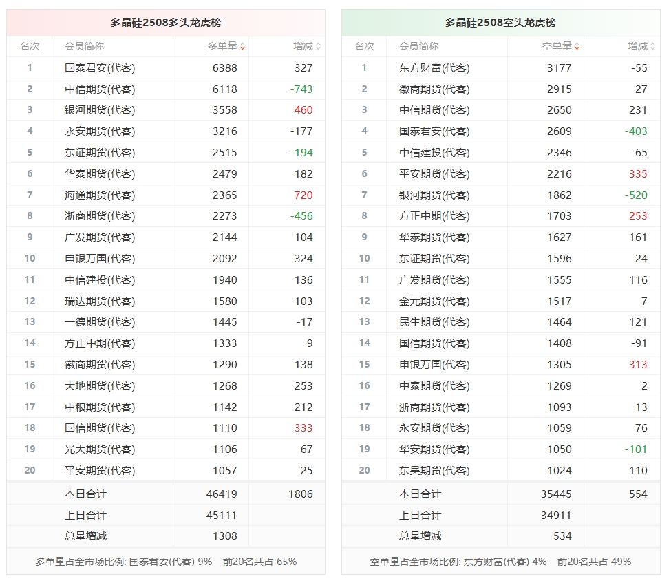The width and height of the screenshot is (671, 583).
Task: Sort long table by 增减 sort arrows
Action: pyautogui.click(x=318, y=47)
